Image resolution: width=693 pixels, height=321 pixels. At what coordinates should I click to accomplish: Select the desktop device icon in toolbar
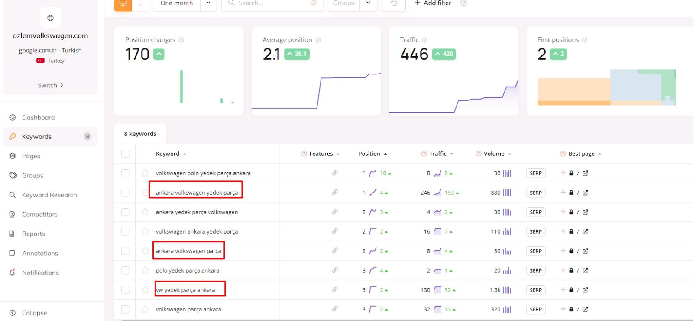pos(123,3)
